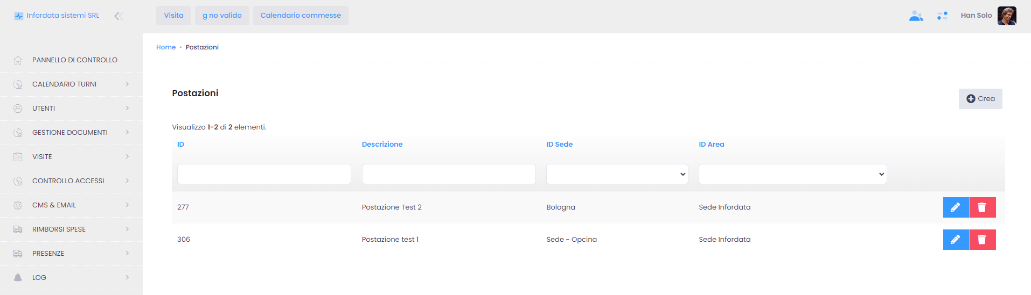Image resolution: width=1031 pixels, height=295 pixels.
Task: Collapse the sidebar with double-chevron icon
Action: click(x=119, y=16)
